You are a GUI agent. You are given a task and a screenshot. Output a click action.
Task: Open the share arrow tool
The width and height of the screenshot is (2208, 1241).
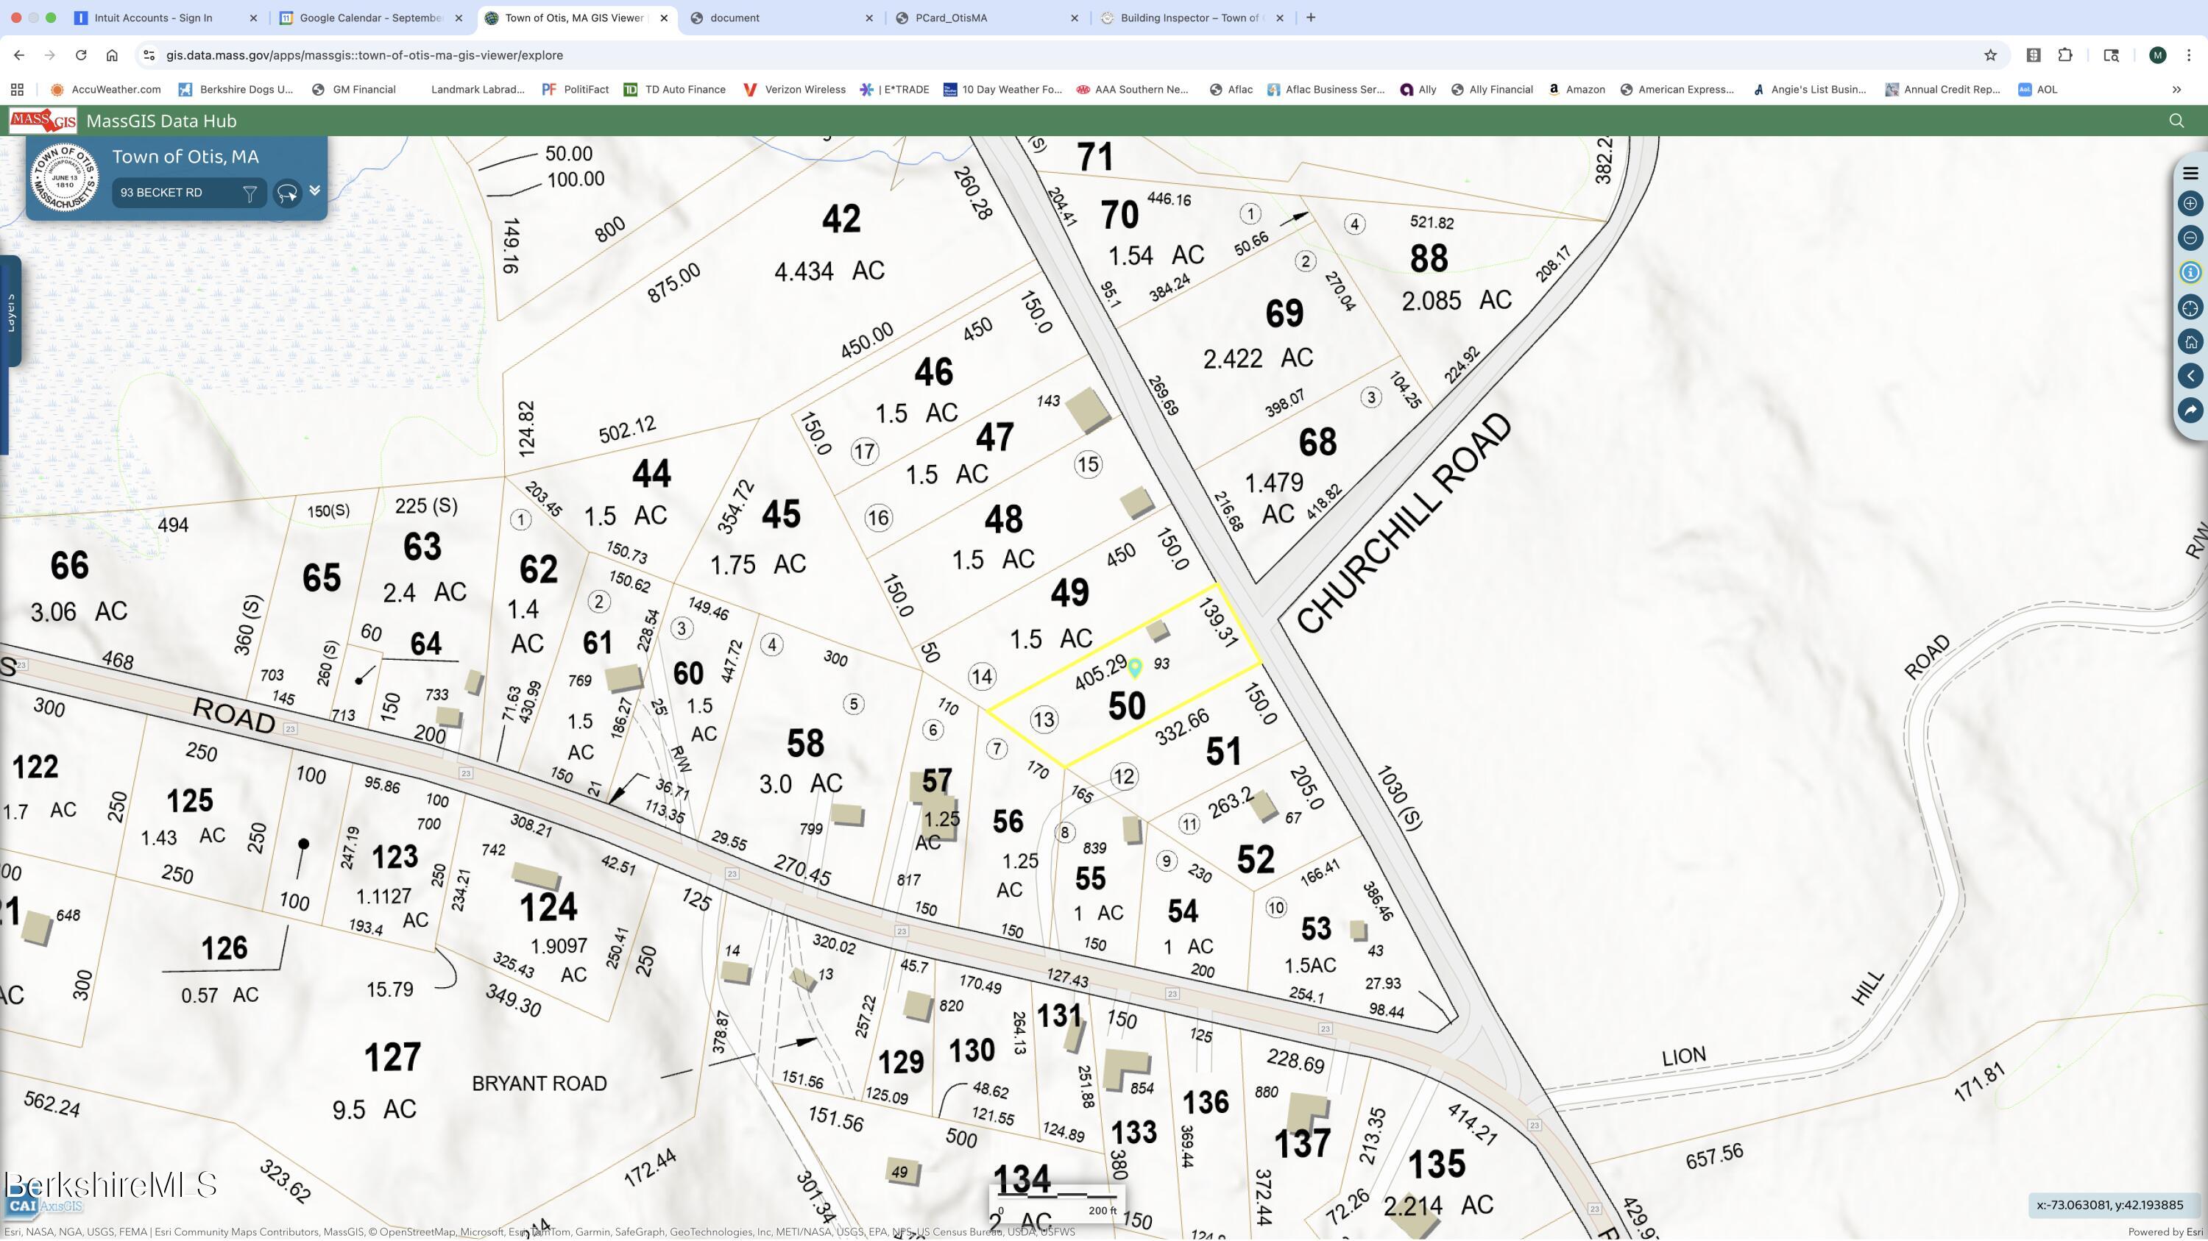click(2190, 410)
